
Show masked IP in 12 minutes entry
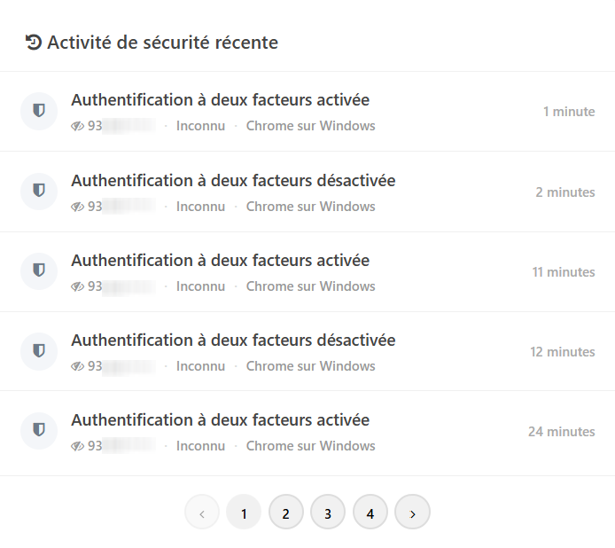coord(77,366)
